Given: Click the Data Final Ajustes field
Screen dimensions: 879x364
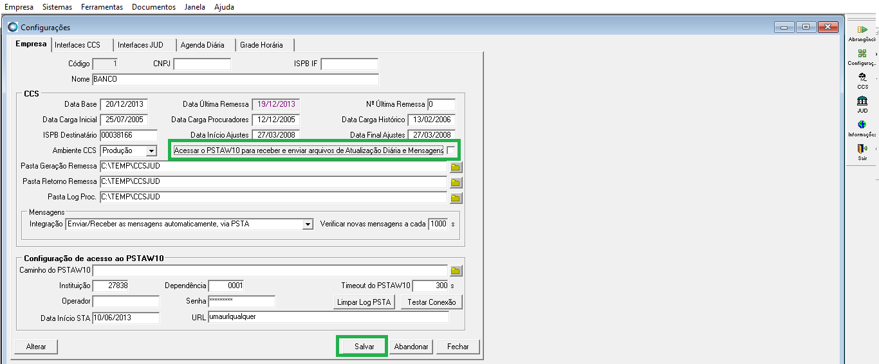Looking at the screenshot, I should click(431, 135).
